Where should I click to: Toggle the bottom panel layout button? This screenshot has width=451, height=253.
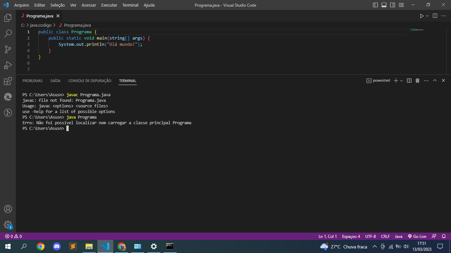(384, 5)
